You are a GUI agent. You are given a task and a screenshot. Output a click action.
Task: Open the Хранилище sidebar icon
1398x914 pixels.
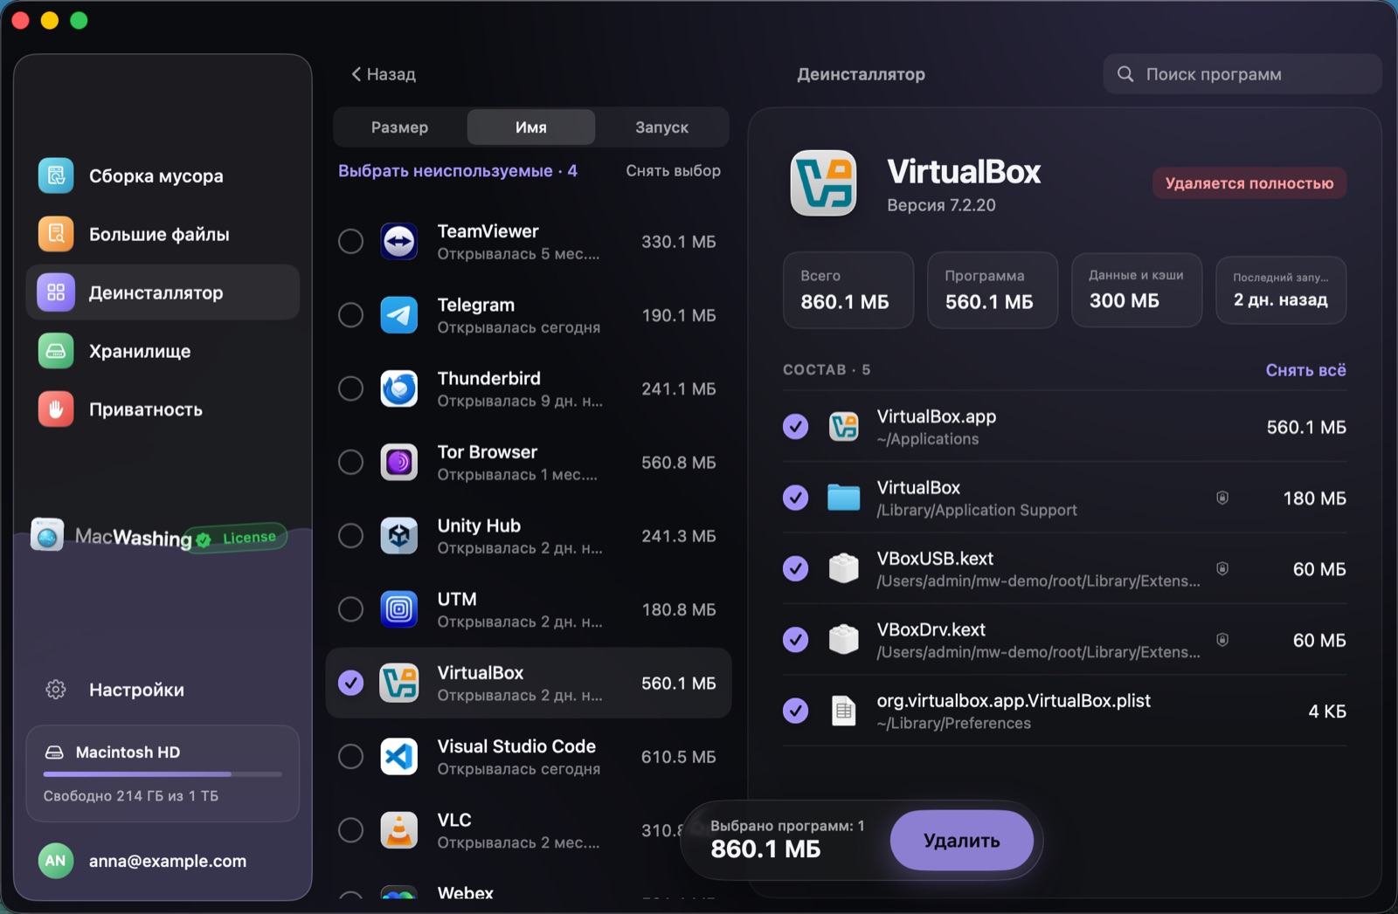tap(56, 351)
